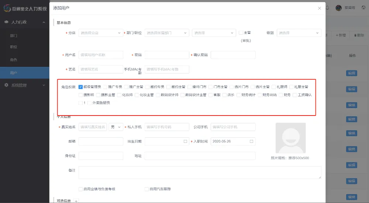Tick the 主管 checkbox
Screen dimensions: 369x203
click(x=241, y=33)
